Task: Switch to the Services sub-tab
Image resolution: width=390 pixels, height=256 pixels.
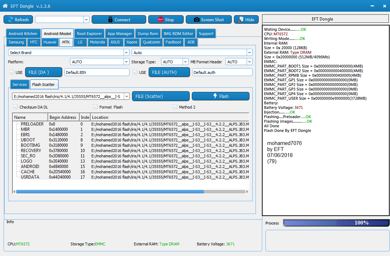Action: [x=20, y=85]
